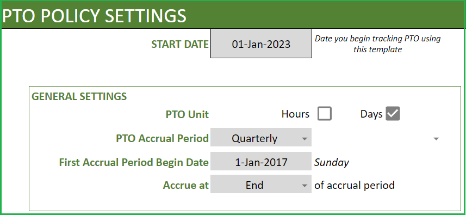This screenshot has width=466, height=215.
Task: Select the 1-Jan-2017 begin date cell
Action: coord(261,162)
